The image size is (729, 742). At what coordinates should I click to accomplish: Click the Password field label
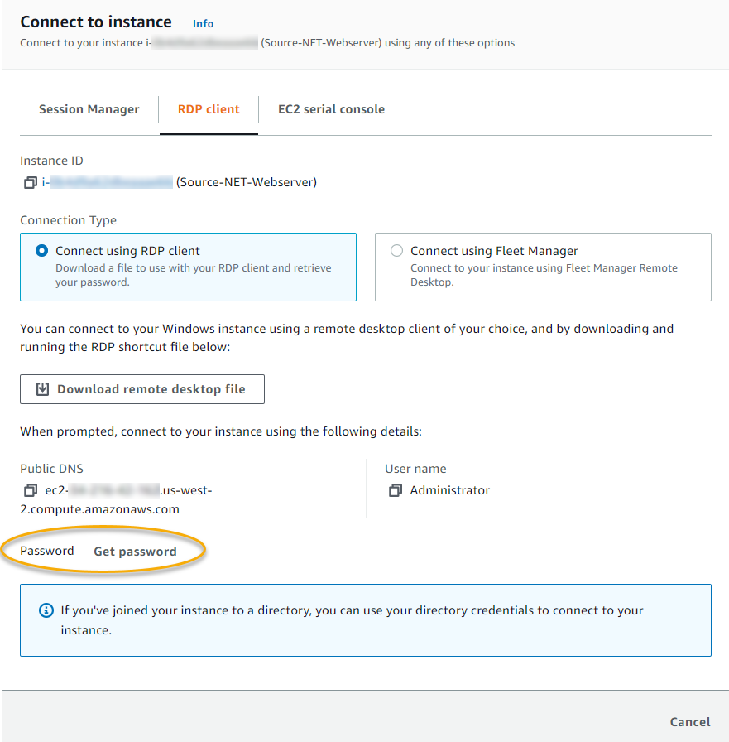point(47,551)
